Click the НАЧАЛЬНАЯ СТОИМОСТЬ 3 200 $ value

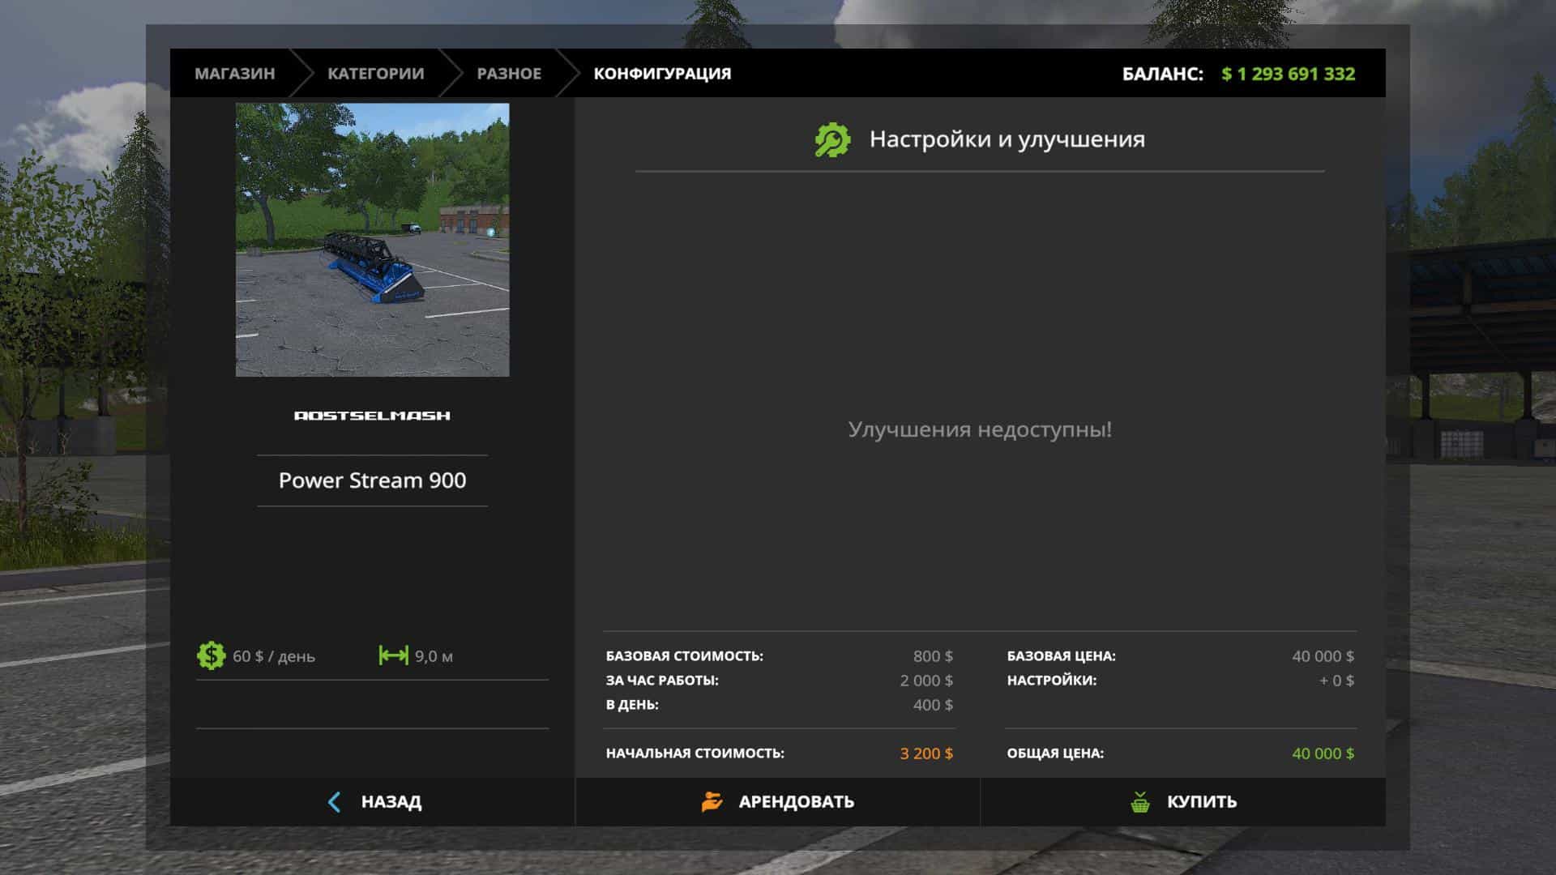point(926,753)
